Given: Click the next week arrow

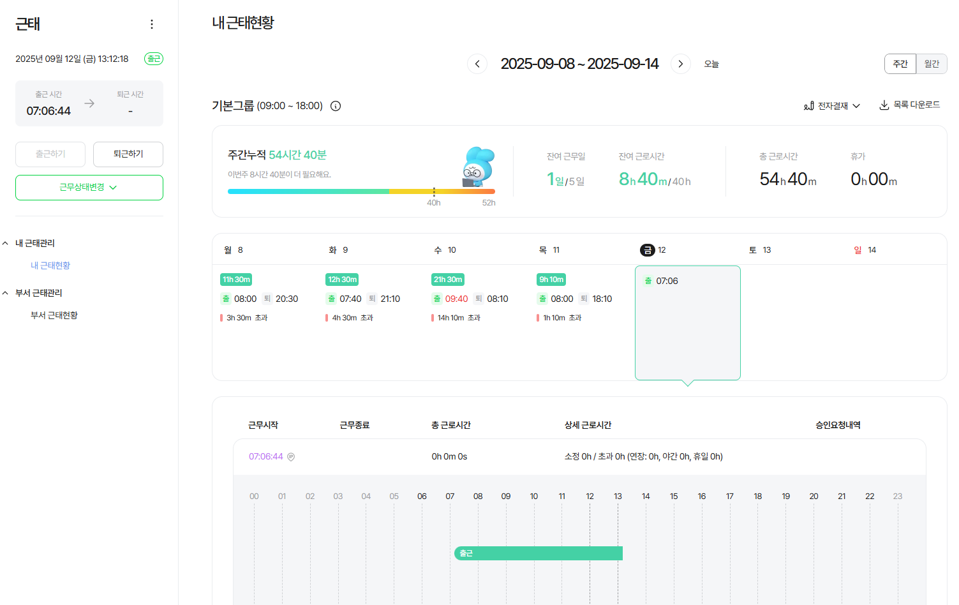Looking at the screenshot, I should pos(681,64).
